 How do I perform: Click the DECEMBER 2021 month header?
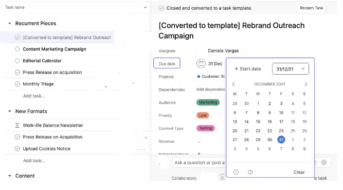[x=269, y=84]
